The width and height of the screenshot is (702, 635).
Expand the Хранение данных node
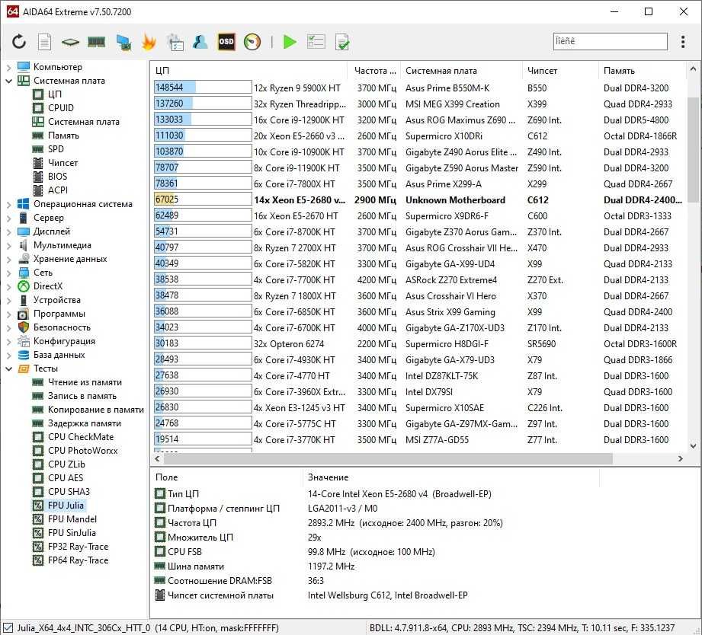click(x=8, y=260)
